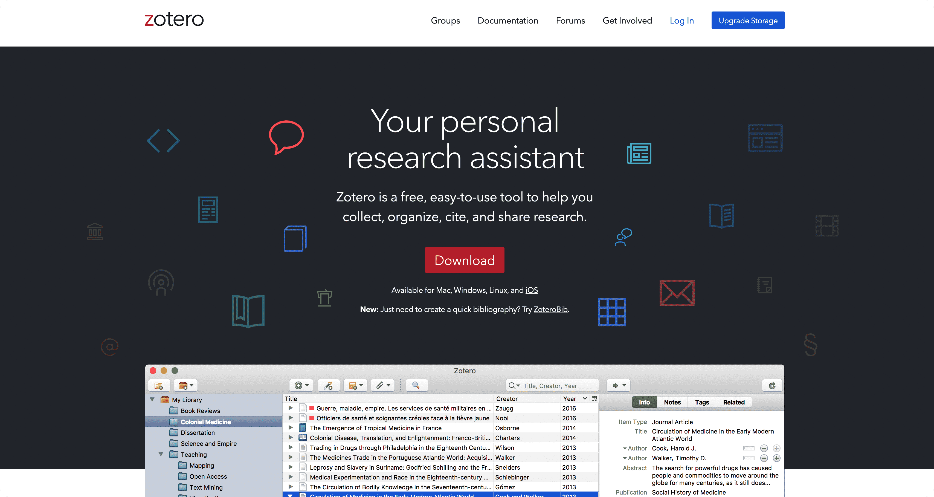934x497 pixels.
Task: Open creator type dropdown for Cook, Harold J.
Action: point(625,449)
